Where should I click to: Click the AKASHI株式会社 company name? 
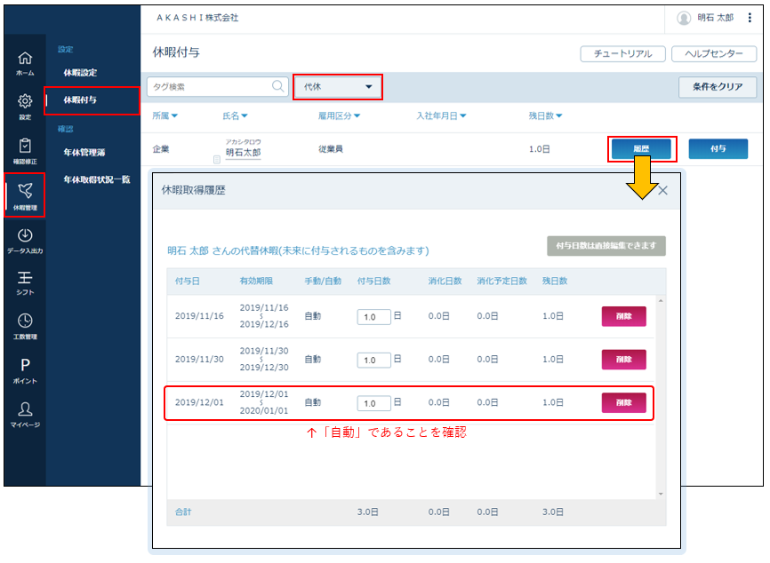(x=197, y=18)
